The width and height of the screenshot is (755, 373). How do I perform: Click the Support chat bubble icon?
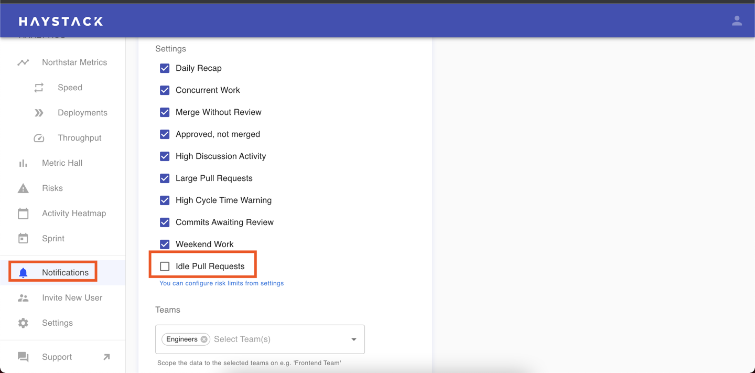coord(23,357)
